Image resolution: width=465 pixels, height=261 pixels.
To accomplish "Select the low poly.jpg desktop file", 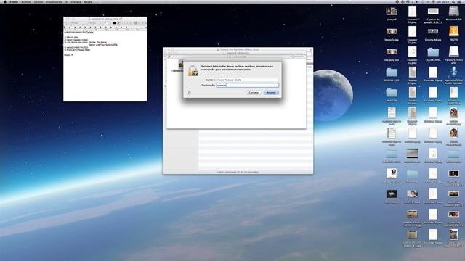I will 392,34.
